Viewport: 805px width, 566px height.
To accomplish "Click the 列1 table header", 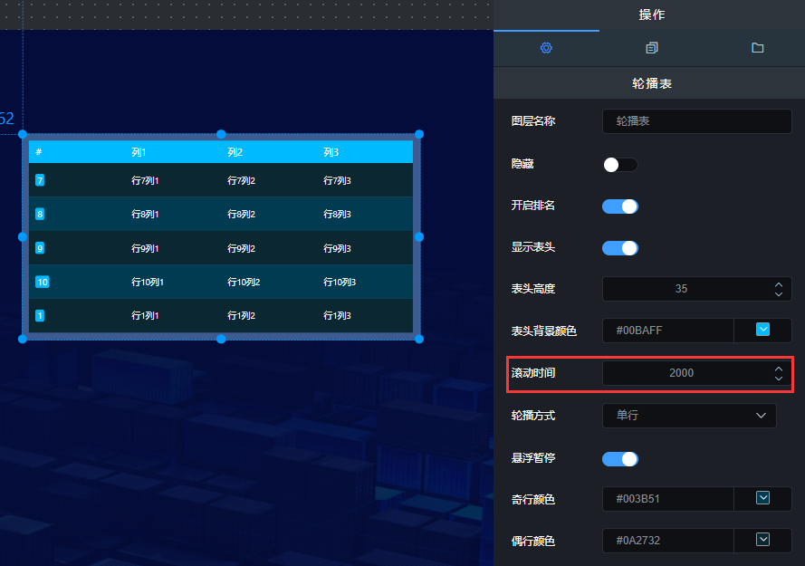I will point(139,152).
